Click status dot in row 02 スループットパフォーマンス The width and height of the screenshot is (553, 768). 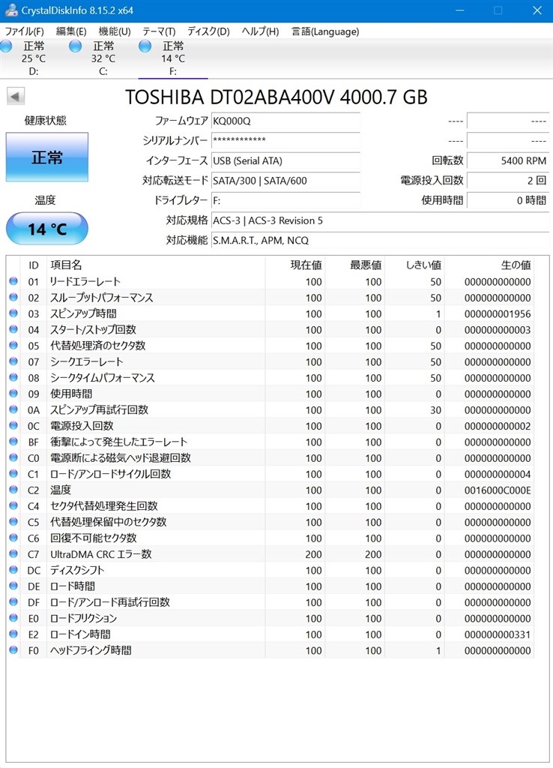(x=13, y=297)
